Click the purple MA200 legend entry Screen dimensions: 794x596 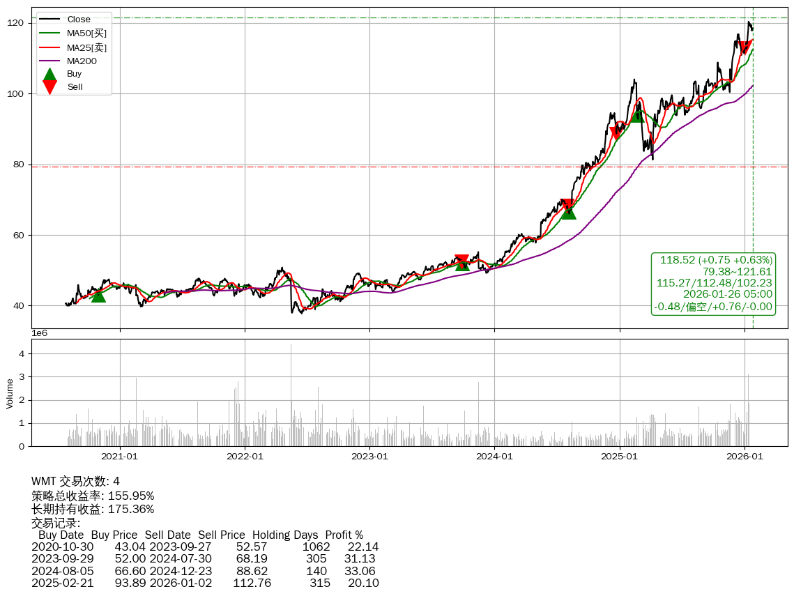point(82,61)
